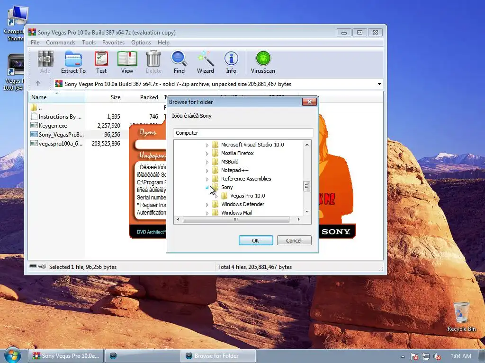Viewport: 485px width, 363px height.
Task: Expand the Microsoft Visual Studio 10.0 node
Action: click(x=207, y=145)
